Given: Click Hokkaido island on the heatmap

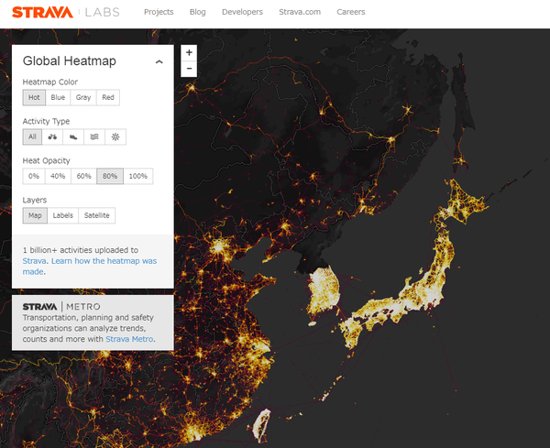Looking at the screenshot, I should (x=461, y=205).
